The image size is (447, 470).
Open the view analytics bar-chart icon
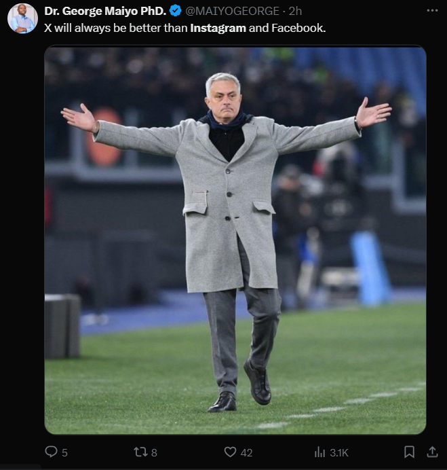(x=320, y=452)
